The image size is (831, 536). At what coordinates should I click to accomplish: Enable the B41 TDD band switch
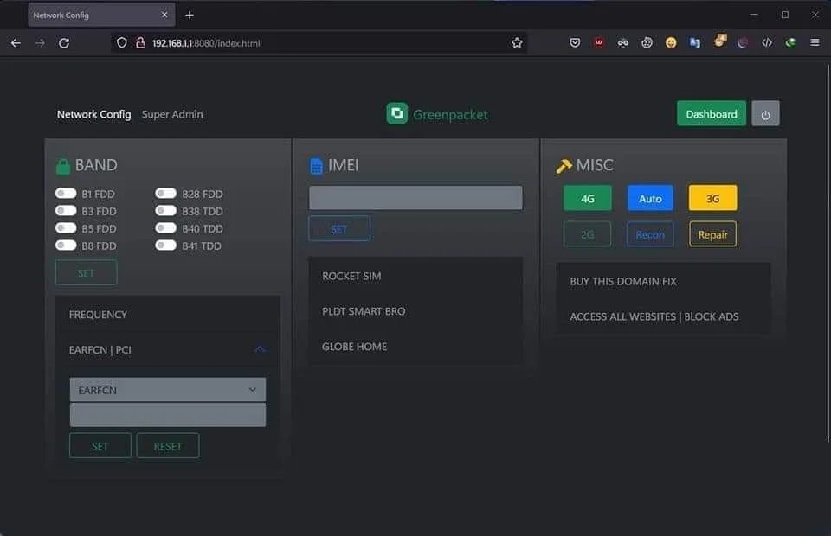click(x=166, y=246)
